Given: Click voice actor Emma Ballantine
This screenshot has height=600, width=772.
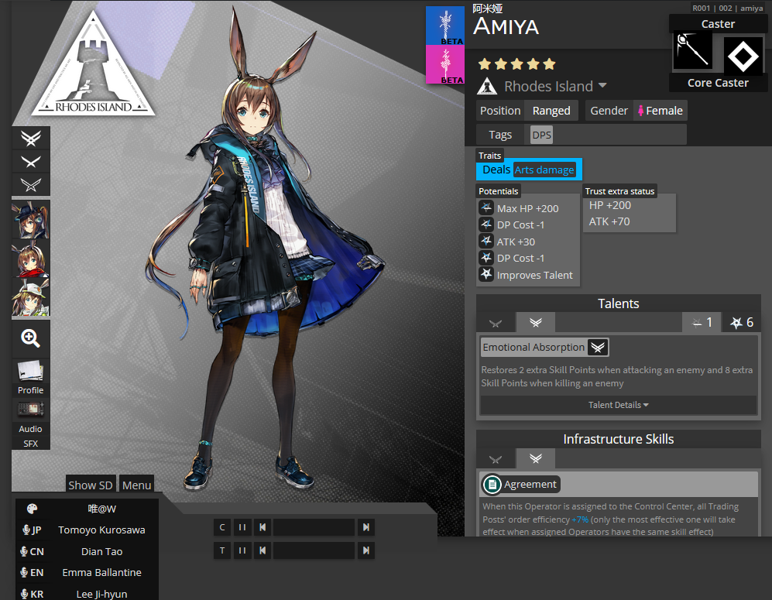Looking at the screenshot, I should pos(102,572).
